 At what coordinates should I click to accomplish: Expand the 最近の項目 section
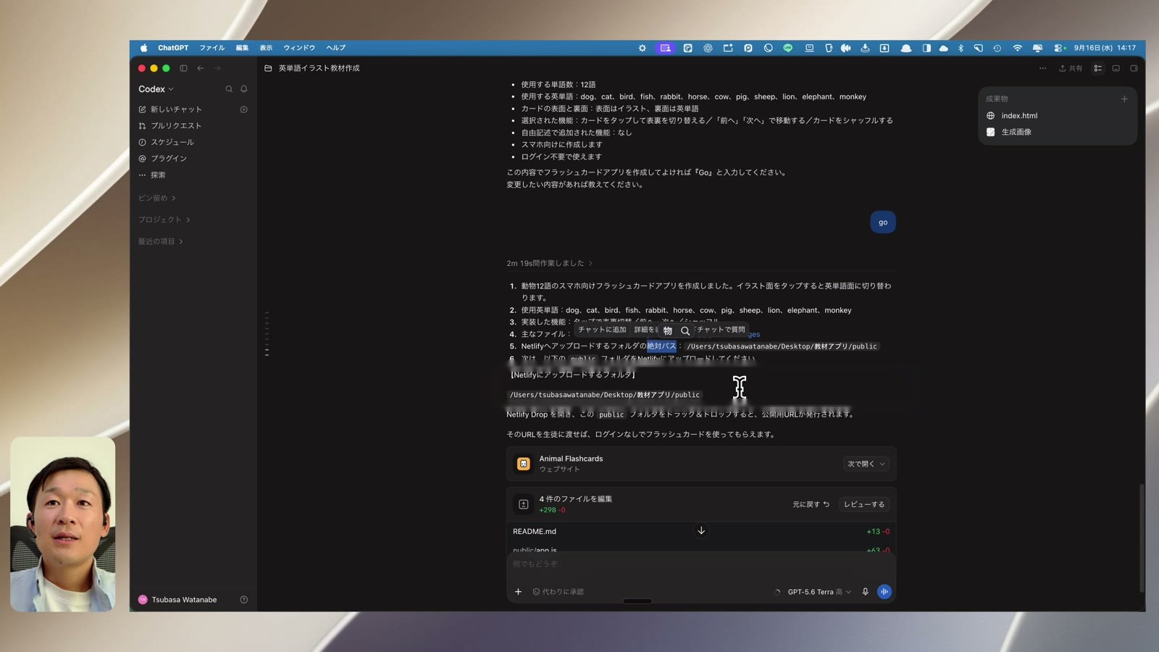point(161,241)
